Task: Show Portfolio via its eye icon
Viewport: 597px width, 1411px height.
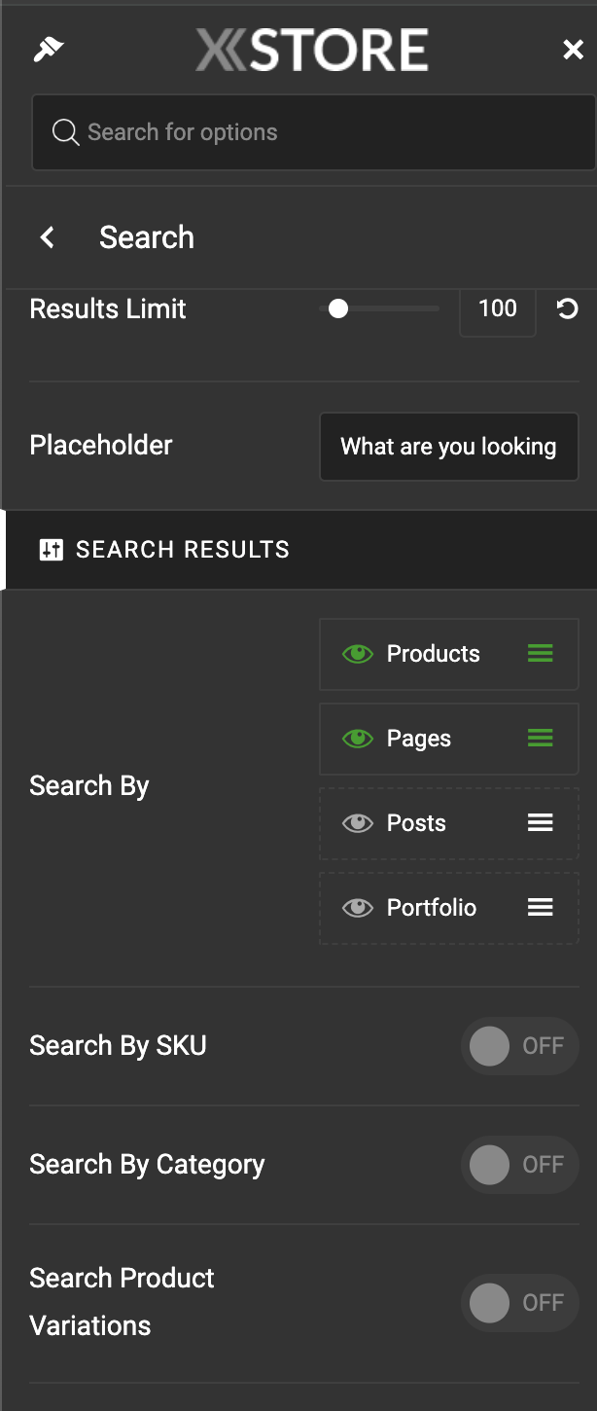Action: (358, 908)
